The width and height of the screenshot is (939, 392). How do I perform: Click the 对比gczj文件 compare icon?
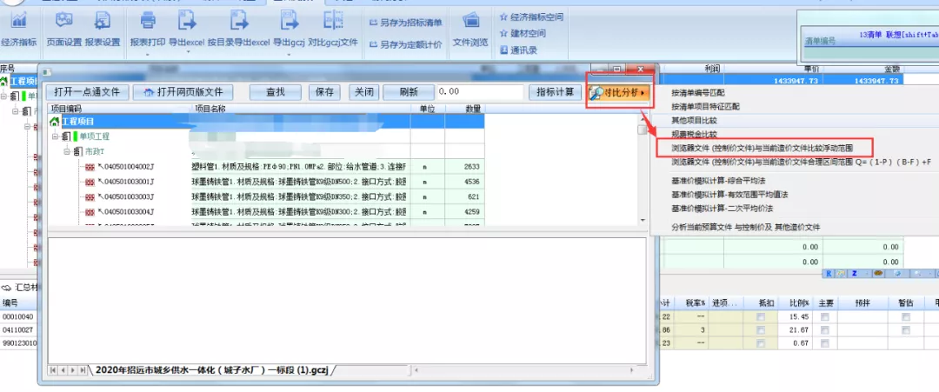click(x=333, y=22)
